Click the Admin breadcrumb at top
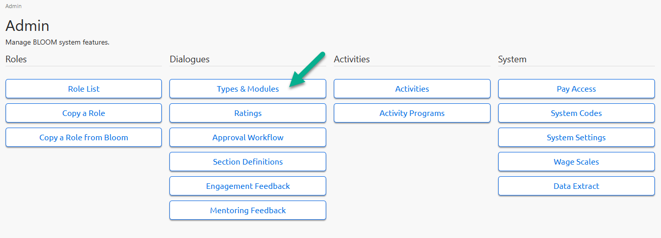The image size is (661, 238). pos(14,6)
